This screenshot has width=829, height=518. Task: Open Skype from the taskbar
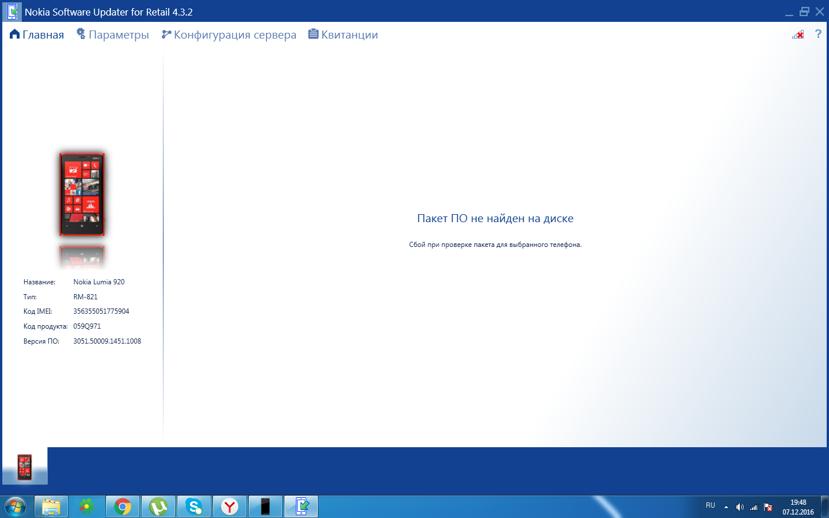[x=194, y=506]
